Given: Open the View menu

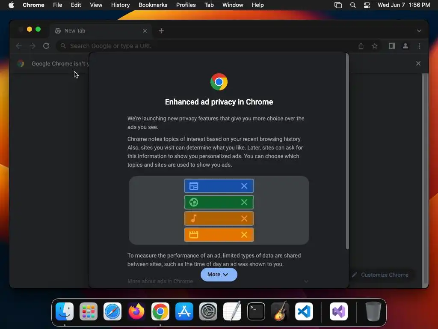Looking at the screenshot, I should click(x=96, y=5).
